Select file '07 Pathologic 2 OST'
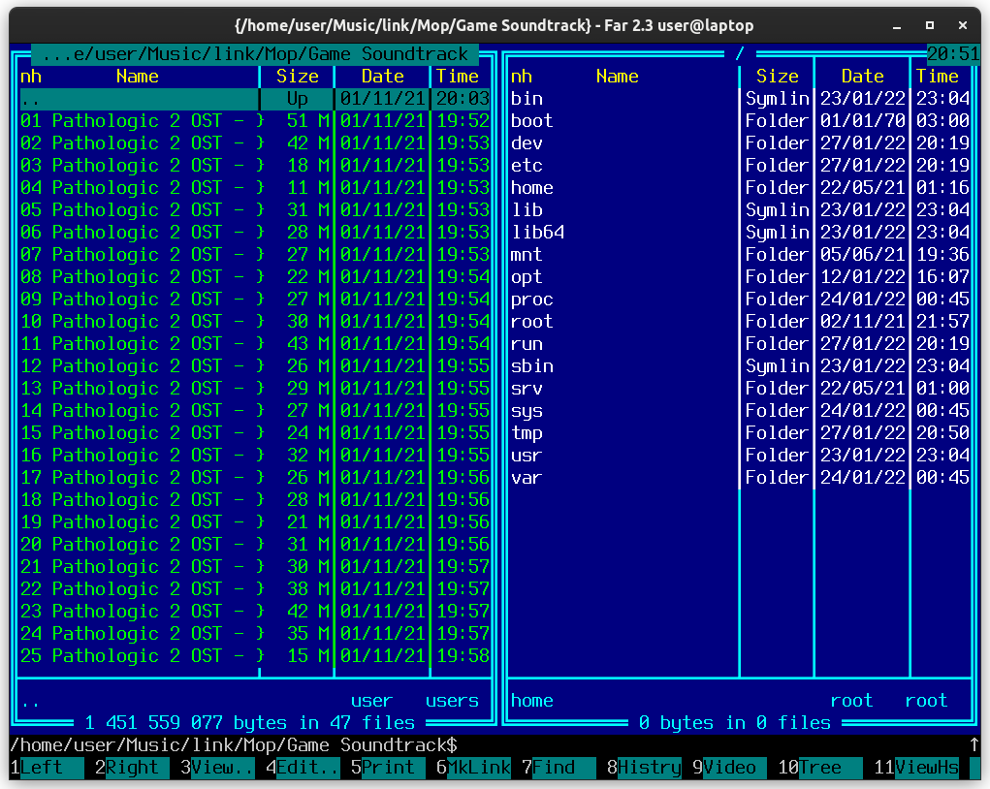The height and width of the screenshot is (789, 990). point(255,254)
